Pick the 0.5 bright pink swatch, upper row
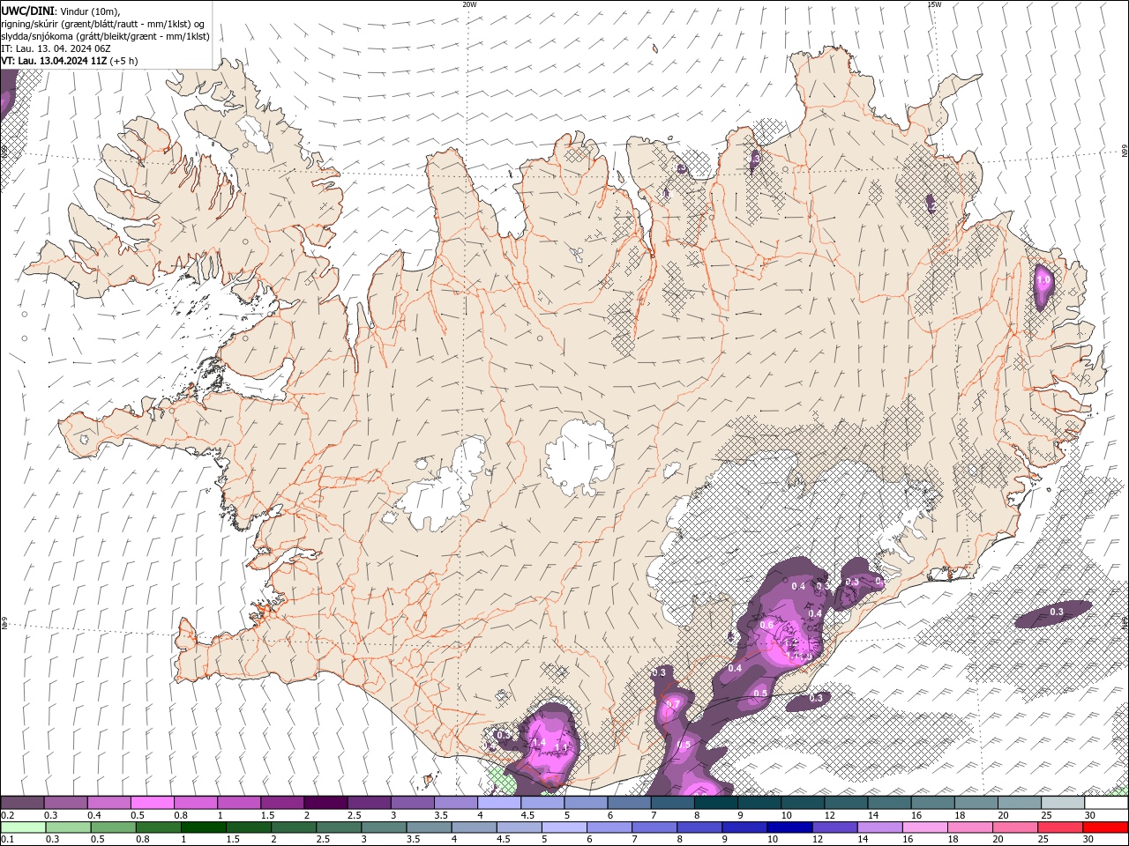 click(152, 803)
